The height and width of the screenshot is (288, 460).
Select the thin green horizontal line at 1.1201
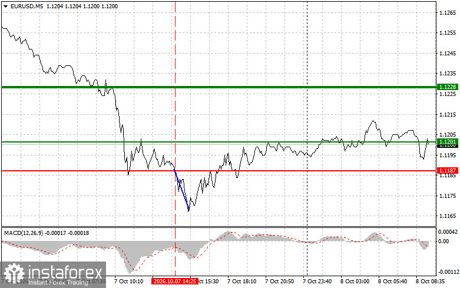(x=219, y=142)
